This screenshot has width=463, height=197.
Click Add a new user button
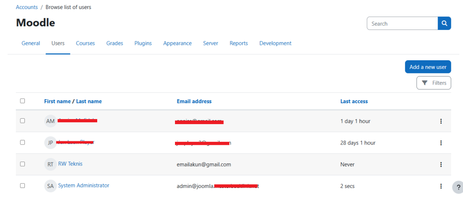428,67
